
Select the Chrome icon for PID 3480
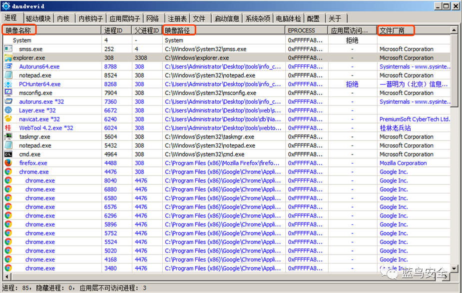click(x=8, y=268)
